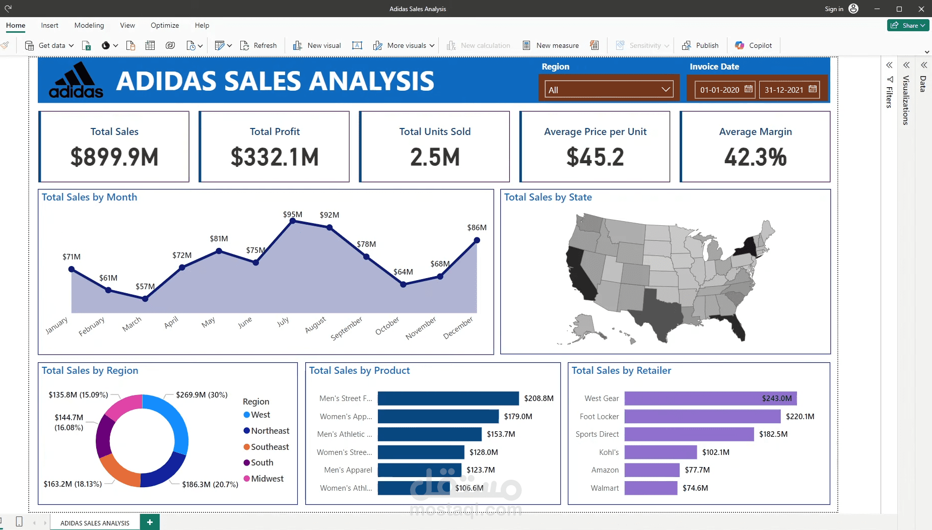
Task: Click the Refresh icon in ribbon
Action: pos(245,45)
